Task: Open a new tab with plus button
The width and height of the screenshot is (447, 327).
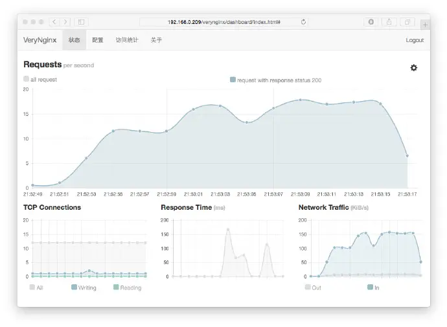Action: pos(425,25)
